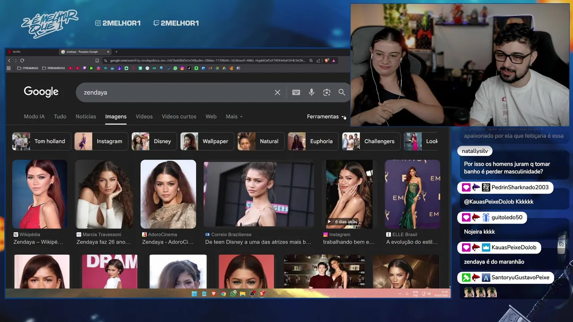Screen dimensions: 573x322
Task: Open the Brave Shields lion icon in address bar
Action: pos(327,60)
